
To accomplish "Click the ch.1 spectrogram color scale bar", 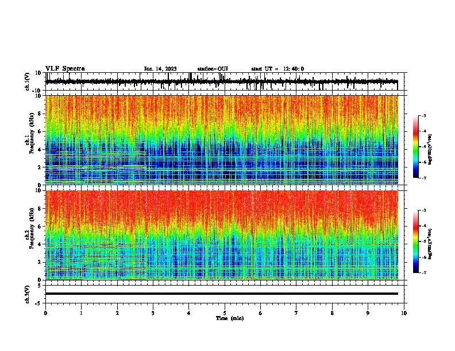I will pyautogui.click(x=415, y=147).
